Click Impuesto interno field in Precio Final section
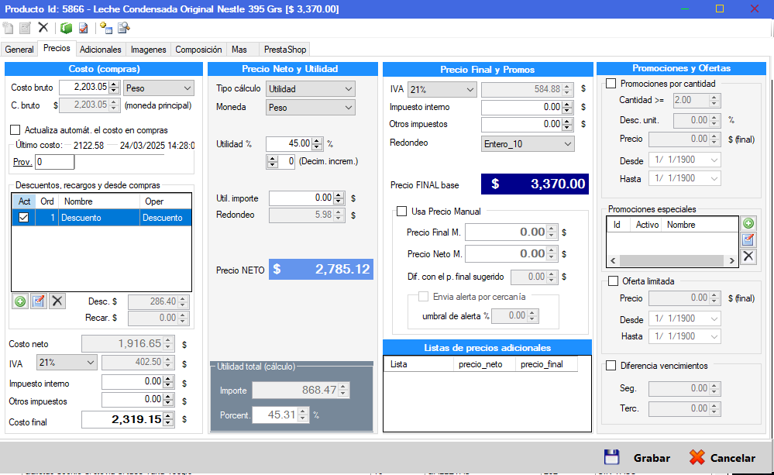Image resolution: width=774 pixels, height=475 pixels. [522, 107]
